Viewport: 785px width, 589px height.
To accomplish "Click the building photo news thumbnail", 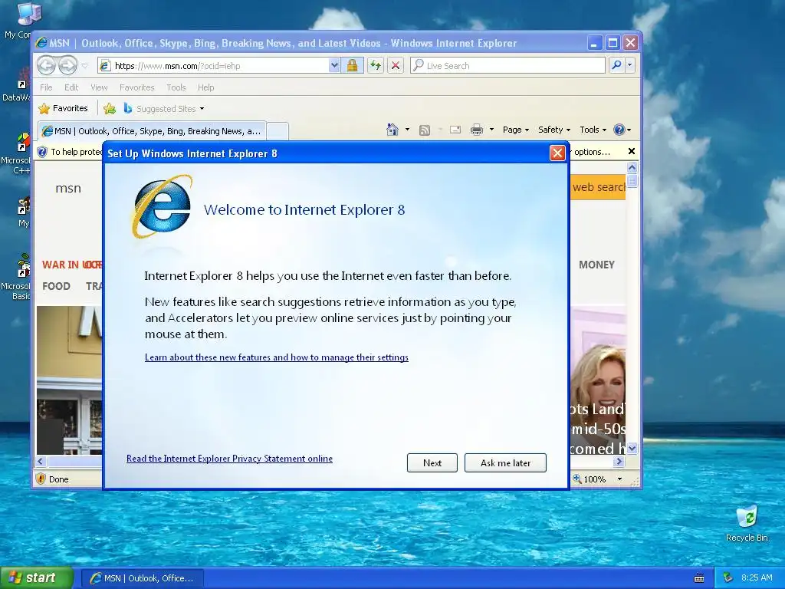I will (x=69, y=380).
